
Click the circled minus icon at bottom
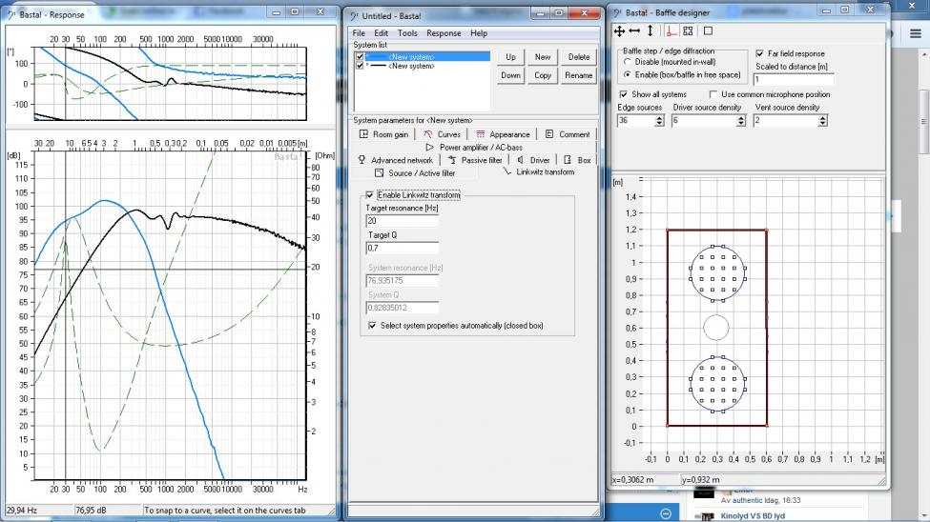[x=666, y=513]
